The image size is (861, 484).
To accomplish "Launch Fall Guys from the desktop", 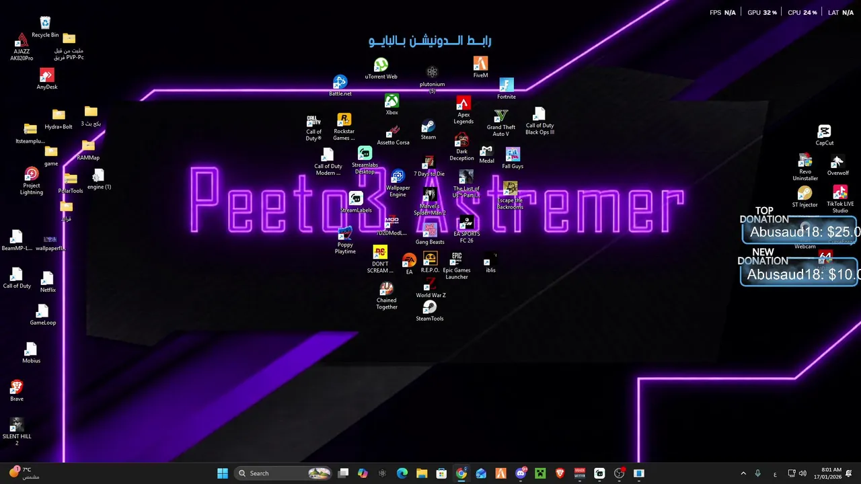I will point(513,159).
